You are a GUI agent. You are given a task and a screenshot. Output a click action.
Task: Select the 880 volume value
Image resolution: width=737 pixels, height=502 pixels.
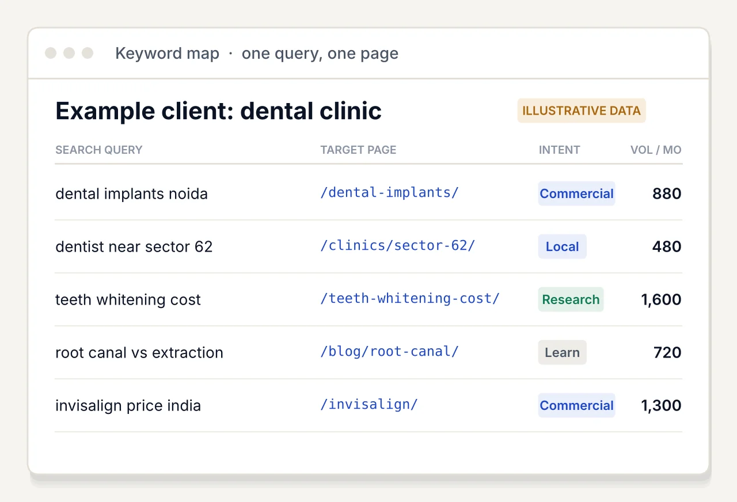click(x=667, y=193)
